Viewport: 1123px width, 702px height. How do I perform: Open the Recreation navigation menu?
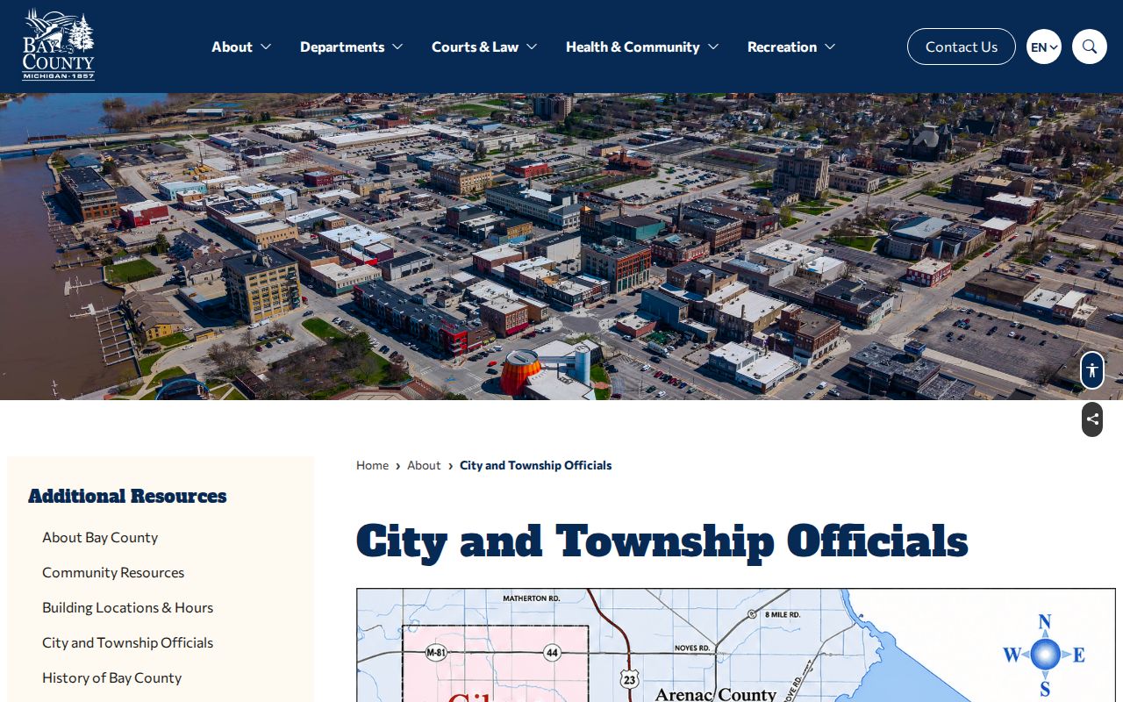(x=782, y=47)
